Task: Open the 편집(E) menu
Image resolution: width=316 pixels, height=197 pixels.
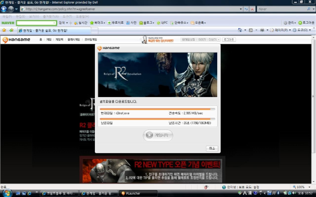Action: point(20,16)
